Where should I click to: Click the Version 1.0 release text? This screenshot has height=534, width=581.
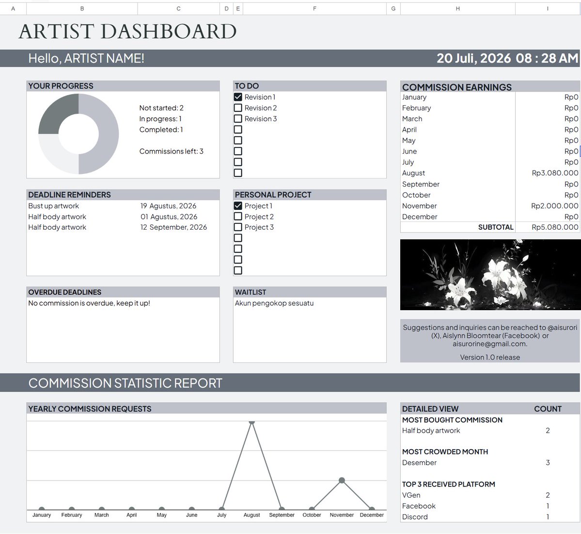click(490, 357)
